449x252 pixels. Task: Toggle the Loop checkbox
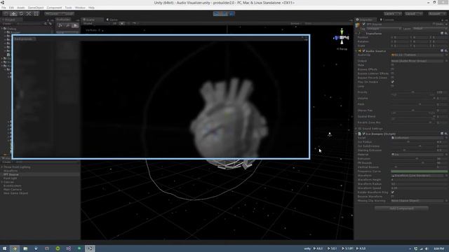(392, 86)
